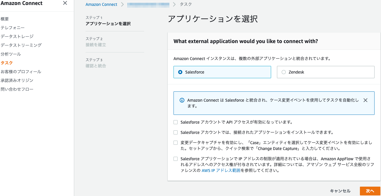Check the API アクセスが有効 checkbox
The width and height of the screenshot is (381, 196).
[176, 122]
